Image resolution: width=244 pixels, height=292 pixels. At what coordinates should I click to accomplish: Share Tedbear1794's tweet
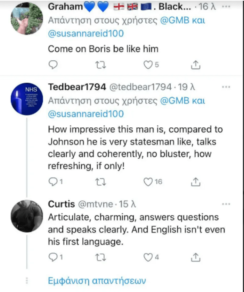pyautogui.click(x=196, y=181)
